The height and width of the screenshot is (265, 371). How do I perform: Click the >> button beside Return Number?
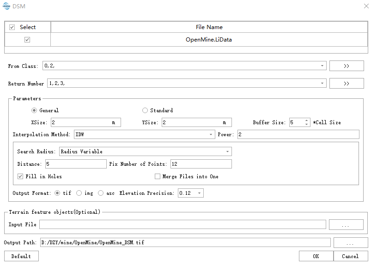tap(347, 84)
